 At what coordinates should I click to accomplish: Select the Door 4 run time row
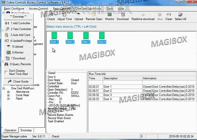click(x=142, y=99)
